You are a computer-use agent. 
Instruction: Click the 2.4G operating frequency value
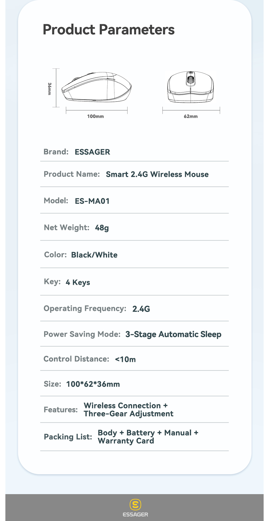[x=141, y=309]
